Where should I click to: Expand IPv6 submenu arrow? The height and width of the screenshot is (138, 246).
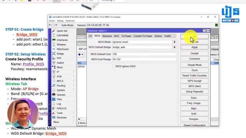pyautogui.click(x=73, y=76)
